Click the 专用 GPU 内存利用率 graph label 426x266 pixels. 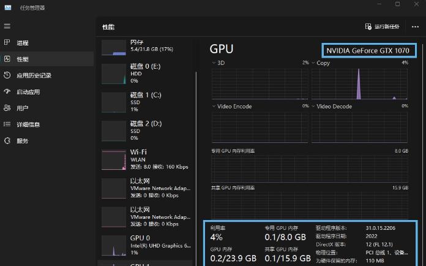pyautogui.click(x=233, y=151)
